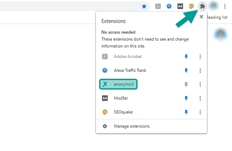The height and width of the screenshot is (151, 232).
Task: Open more options for anonymoX
Action: (x=200, y=84)
